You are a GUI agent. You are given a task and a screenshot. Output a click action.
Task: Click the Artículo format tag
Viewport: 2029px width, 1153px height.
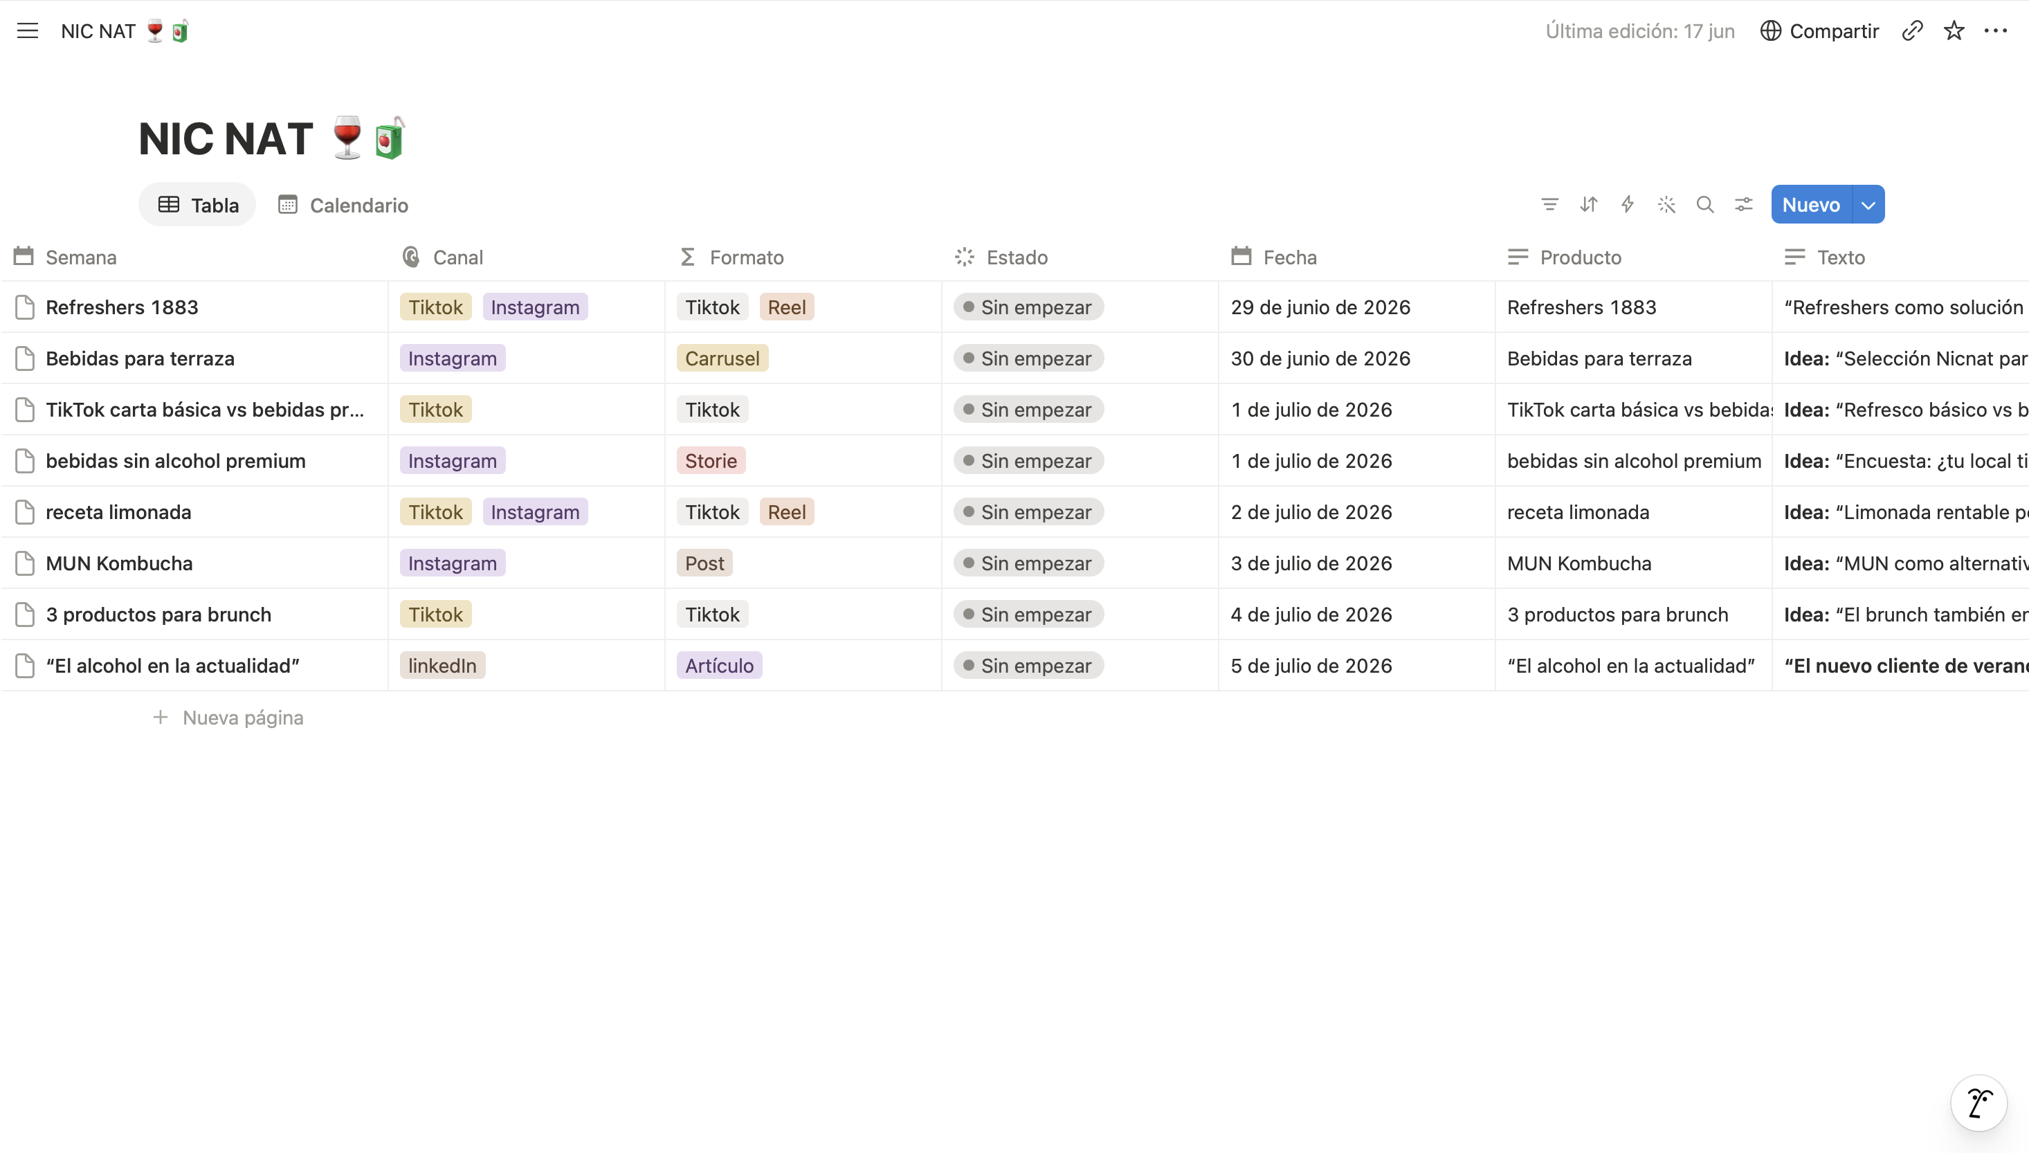tap(719, 666)
